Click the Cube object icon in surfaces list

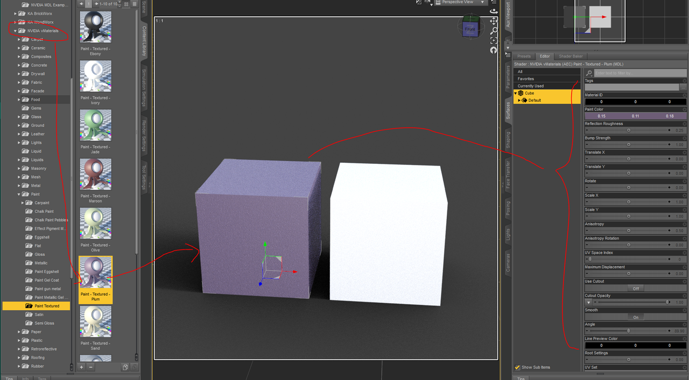tap(521, 93)
